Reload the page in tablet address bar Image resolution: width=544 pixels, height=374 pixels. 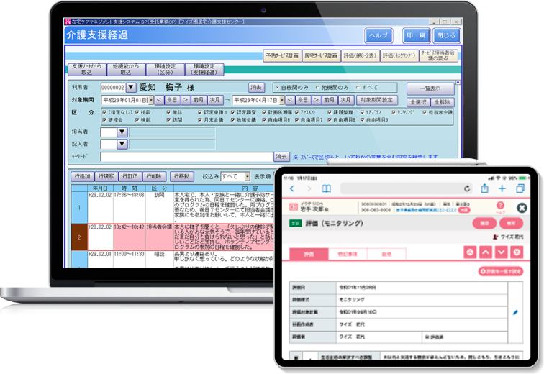(x=467, y=188)
